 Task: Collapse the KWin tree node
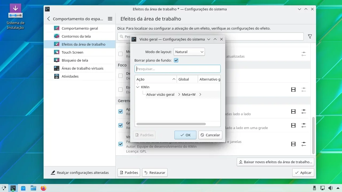[138, 87]
